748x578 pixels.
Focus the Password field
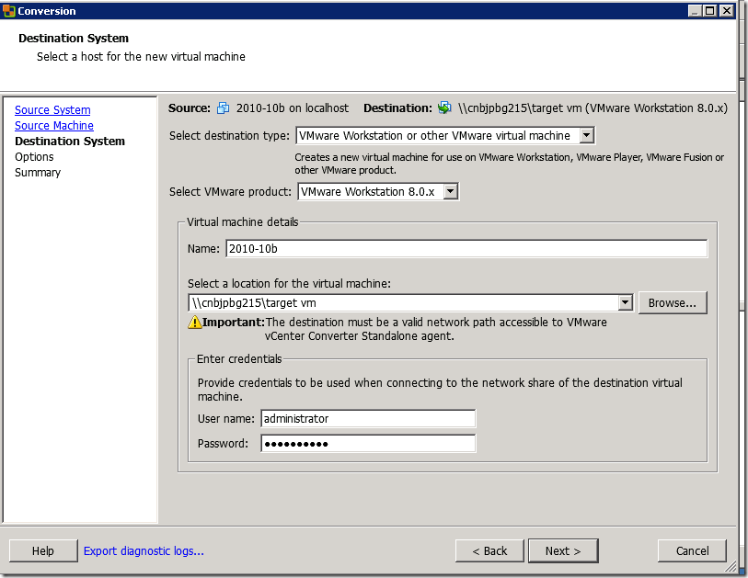[368, 444]
